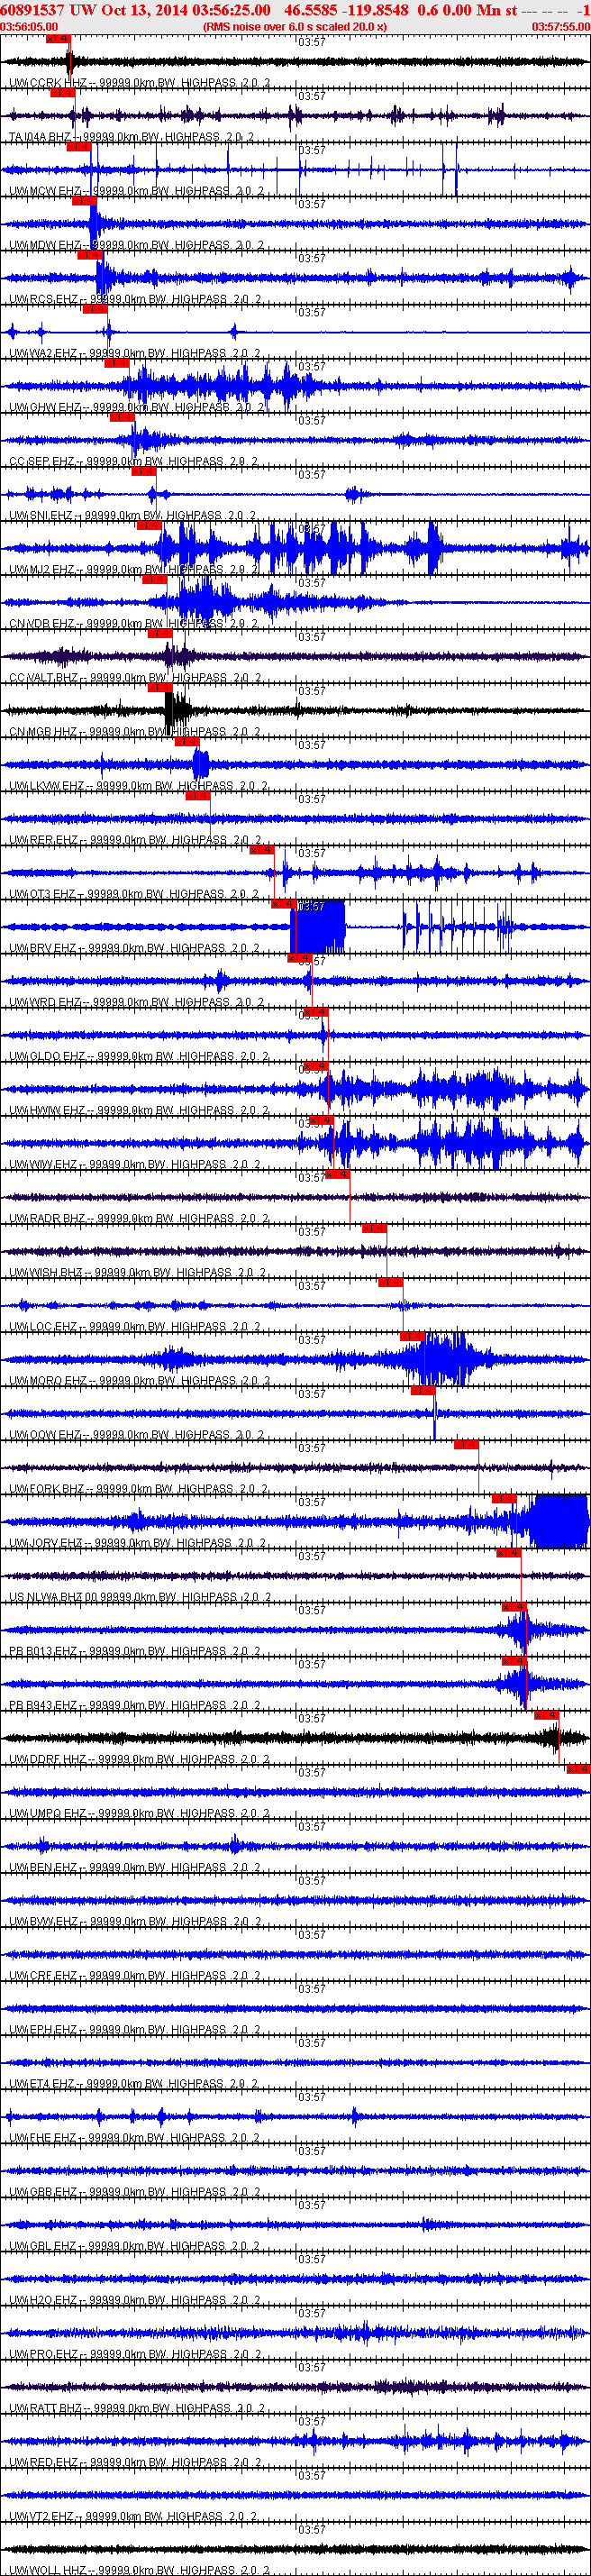Select the UW MDW EHZ station label
This screenshot has height=2576, width=591.
[136, 245]
